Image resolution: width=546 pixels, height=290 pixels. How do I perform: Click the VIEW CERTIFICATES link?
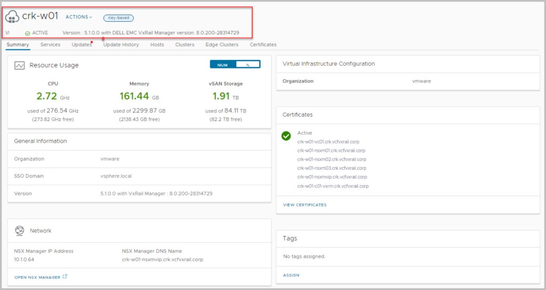(304, 205)
